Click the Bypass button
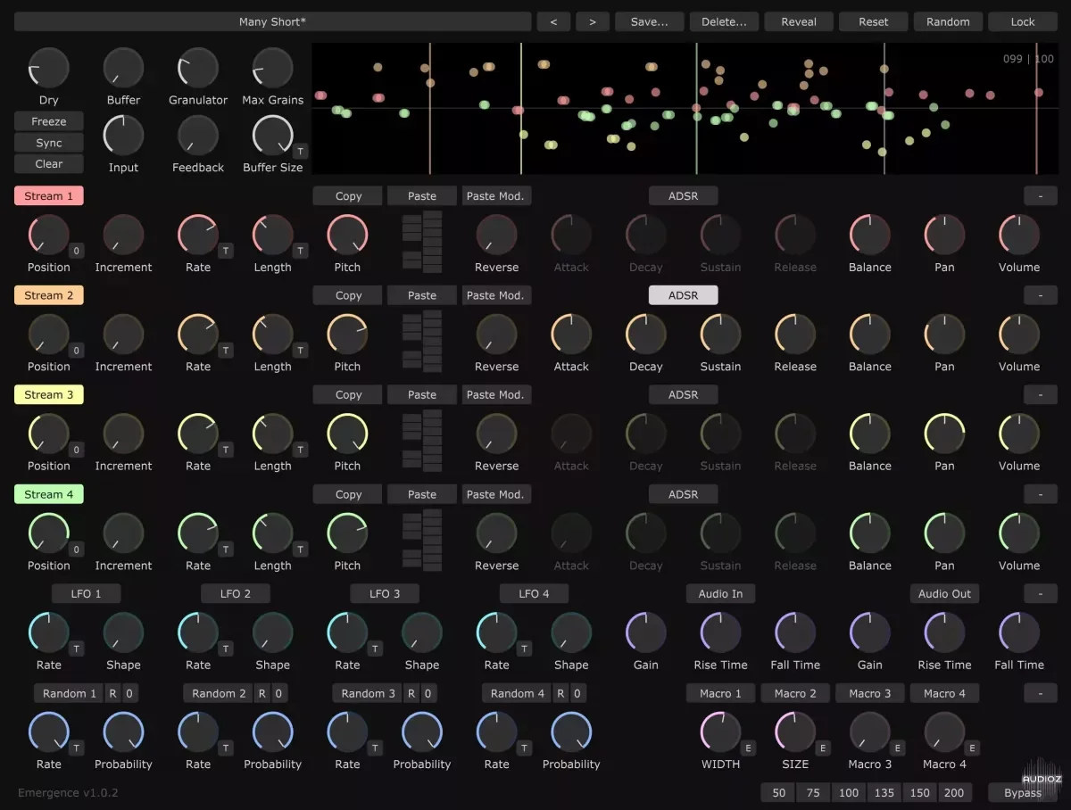 pos(1023,792)
